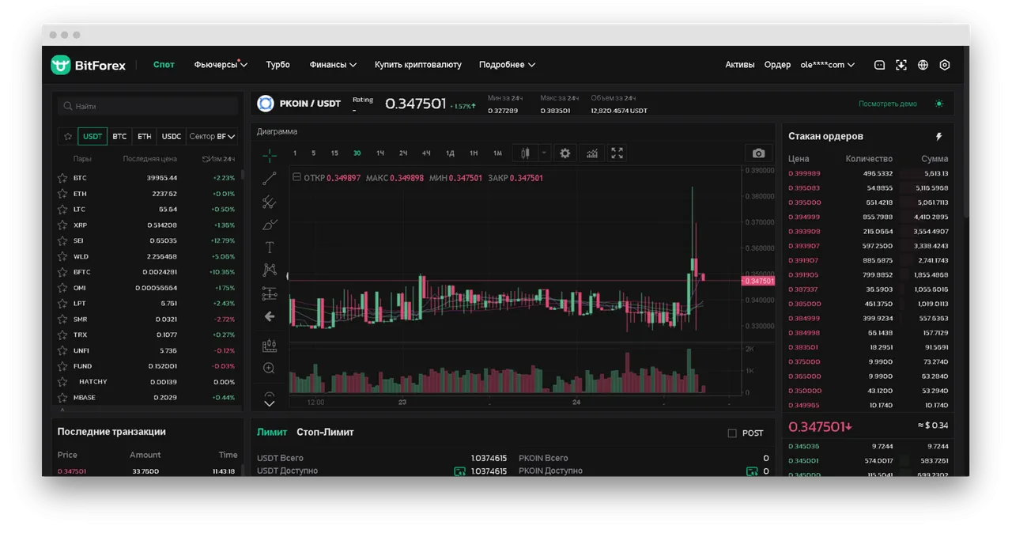The width and height of the screenshot is (1012, 537).
Task: Open chart settings gear
Action: [565, 153]
